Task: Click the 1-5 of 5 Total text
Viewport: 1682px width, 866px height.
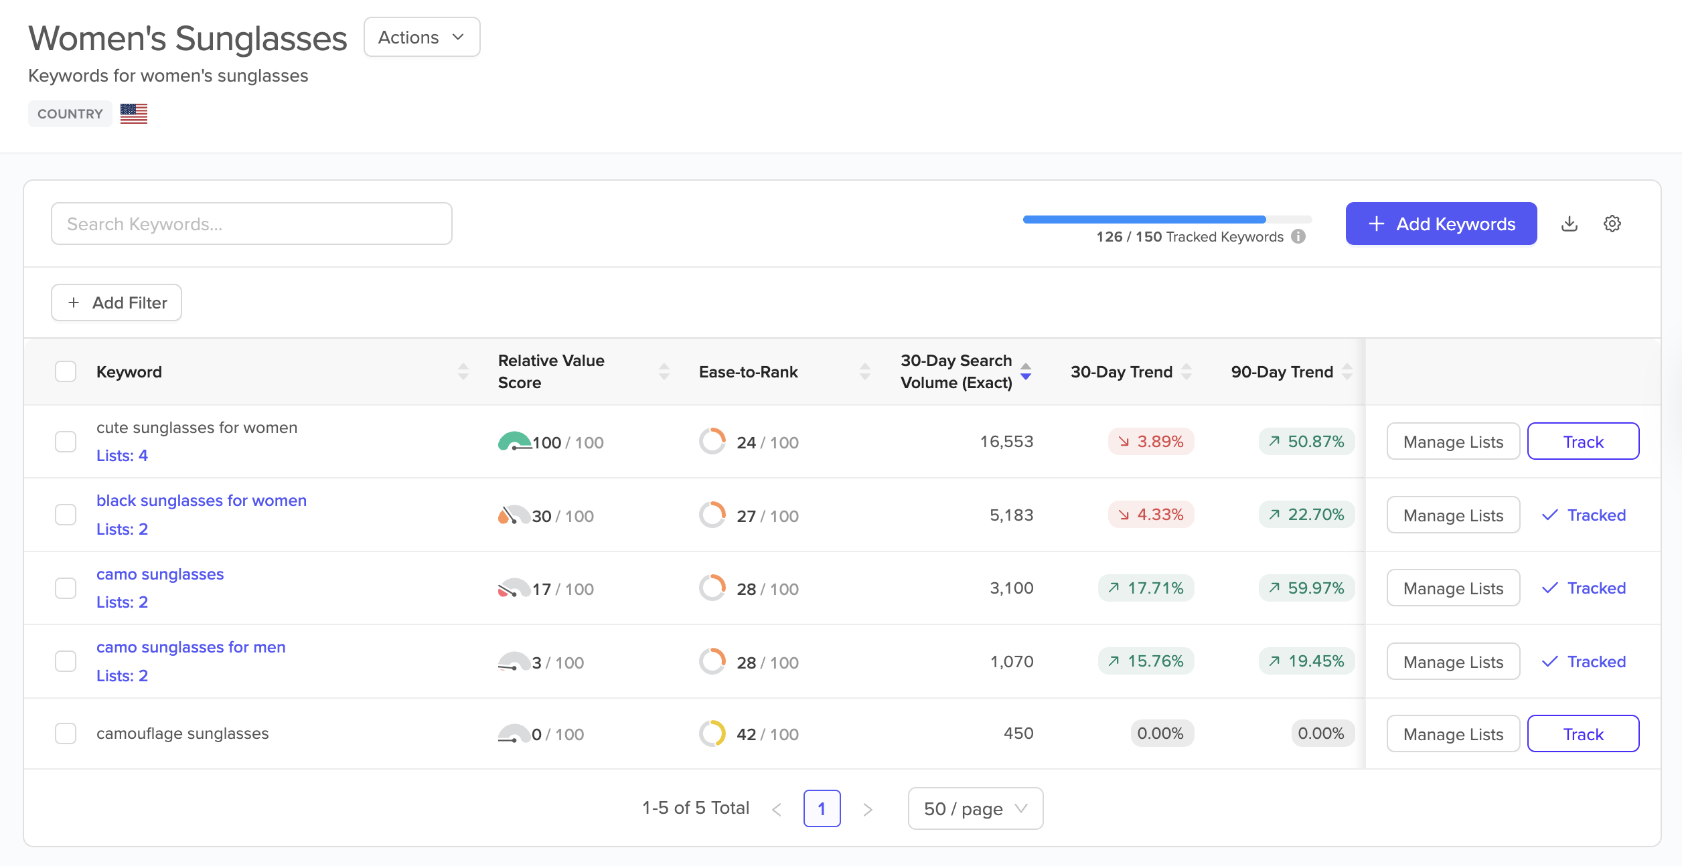Action: click(696, 808)
